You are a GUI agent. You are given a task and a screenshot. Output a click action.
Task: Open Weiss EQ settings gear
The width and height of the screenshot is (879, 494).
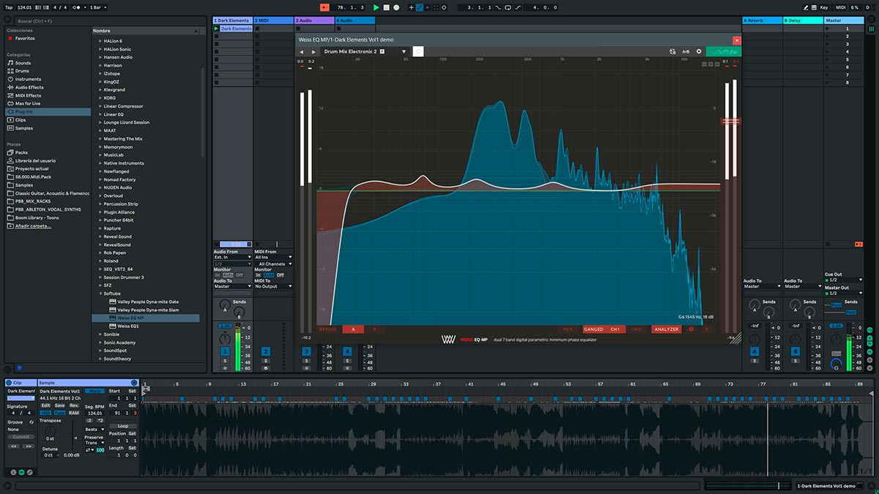(699, 52)
